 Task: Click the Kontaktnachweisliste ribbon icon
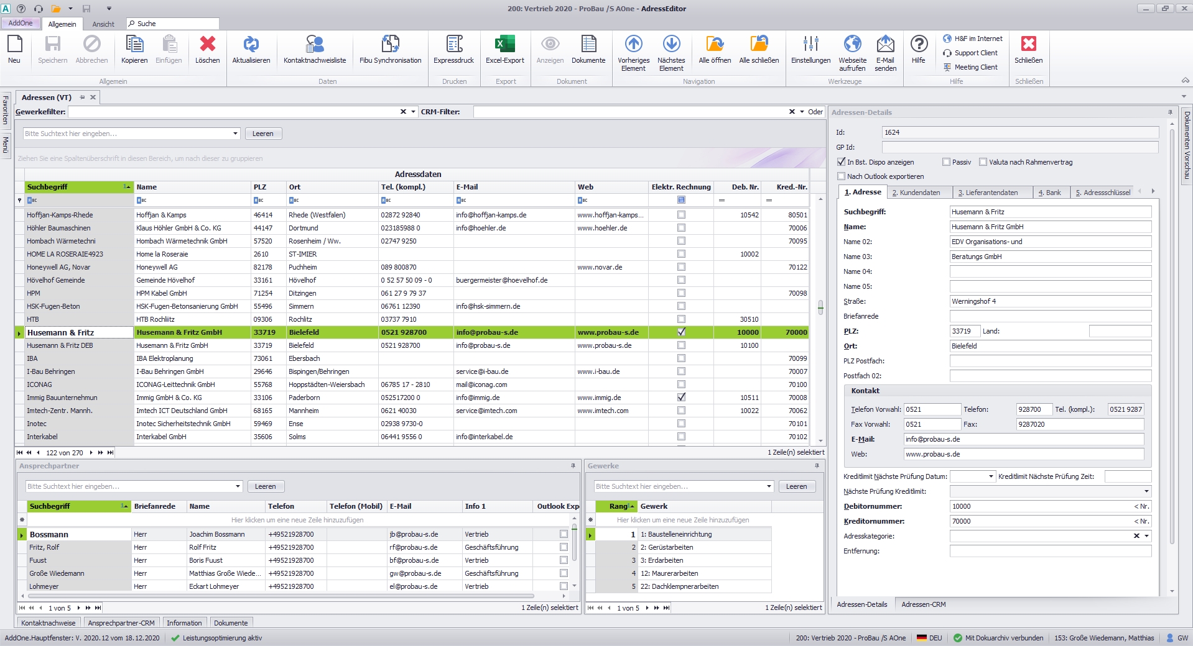(314, 45)
